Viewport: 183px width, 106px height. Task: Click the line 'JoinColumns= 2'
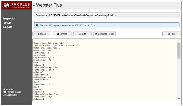42,80
